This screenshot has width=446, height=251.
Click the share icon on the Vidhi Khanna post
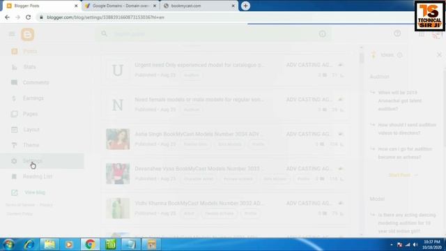341,203
